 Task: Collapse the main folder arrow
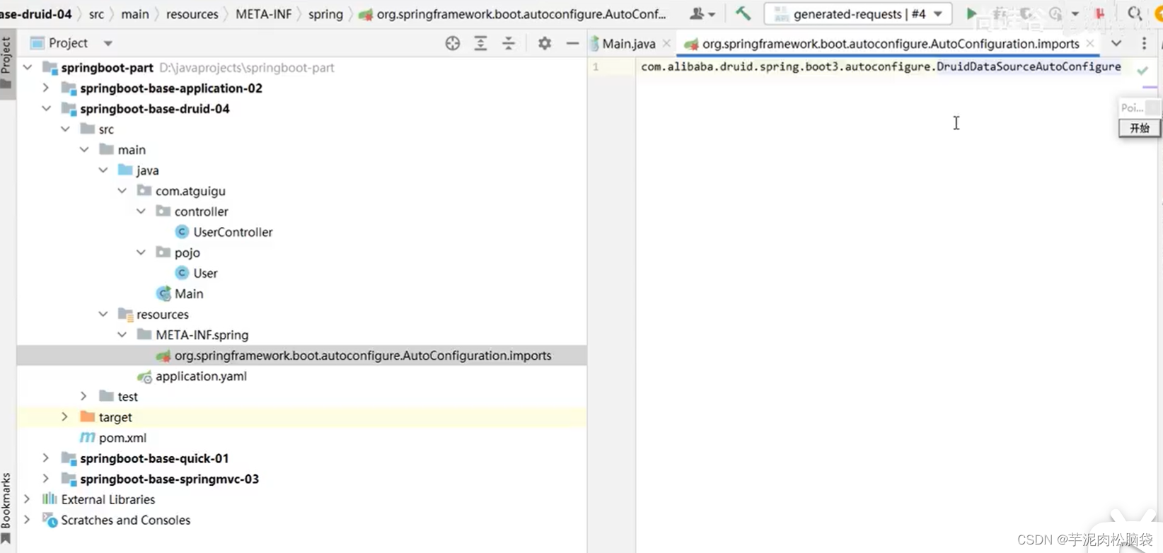[84, 150]
